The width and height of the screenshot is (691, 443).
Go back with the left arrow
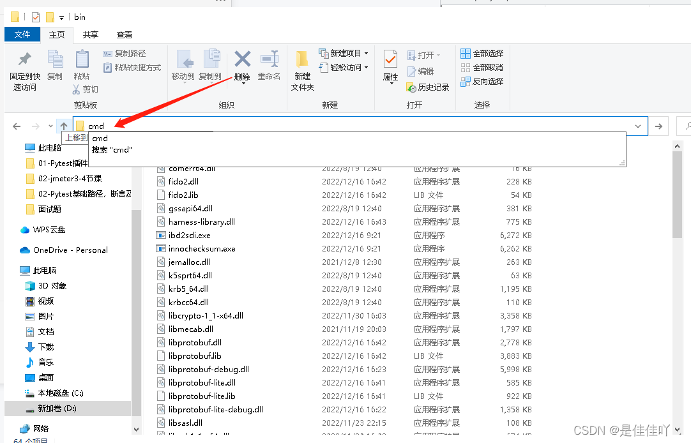click(17, 126)
